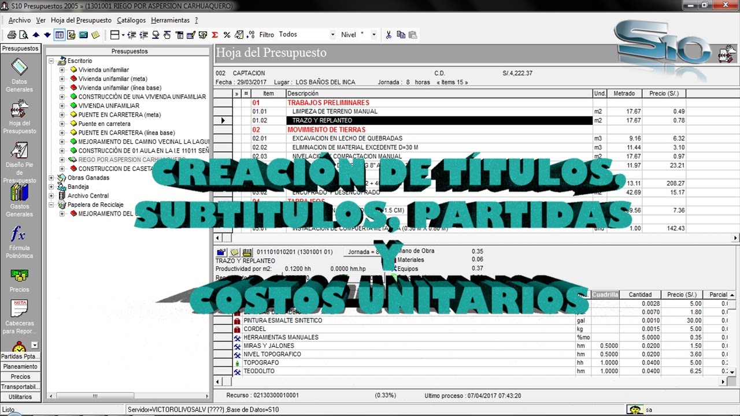740x416 pixels.
Task: Select MEJORAMIENTO DEL CAMINO VECINAL budget
Action: point(143,142)
